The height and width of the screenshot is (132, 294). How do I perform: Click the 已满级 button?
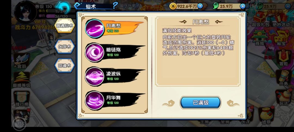pyautogui.click(x=201, y=102)
